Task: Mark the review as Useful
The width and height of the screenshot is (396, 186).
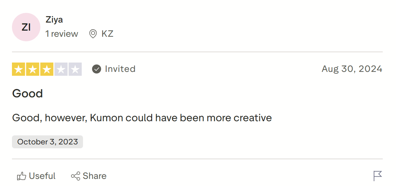Action: pos(42,176)
